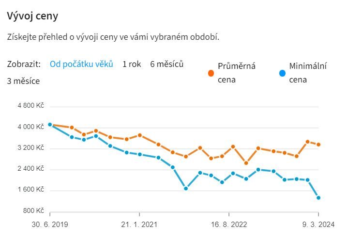Click the '800 Kč' y-axis label

pos(33,211)
